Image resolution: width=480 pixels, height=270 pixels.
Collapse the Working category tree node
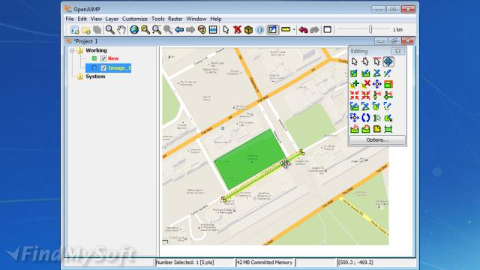[x=72, y=50]
